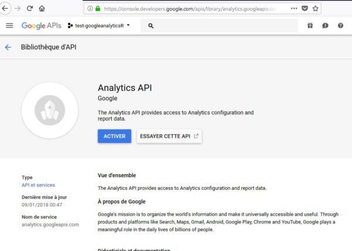Reload the page with refresh icon
This screenshot has height=251, width=352.
coord(30,9)
